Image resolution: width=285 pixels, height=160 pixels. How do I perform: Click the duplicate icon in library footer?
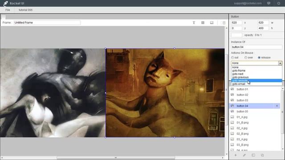tap(262, 155)
